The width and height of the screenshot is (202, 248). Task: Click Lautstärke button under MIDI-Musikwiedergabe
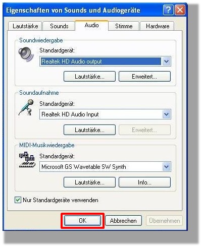89,182
